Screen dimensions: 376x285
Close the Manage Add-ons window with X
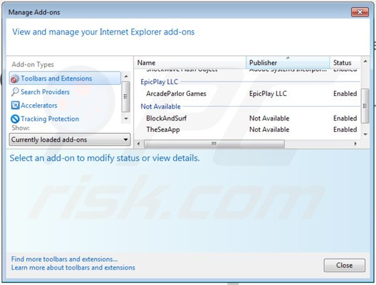(360, 12)
